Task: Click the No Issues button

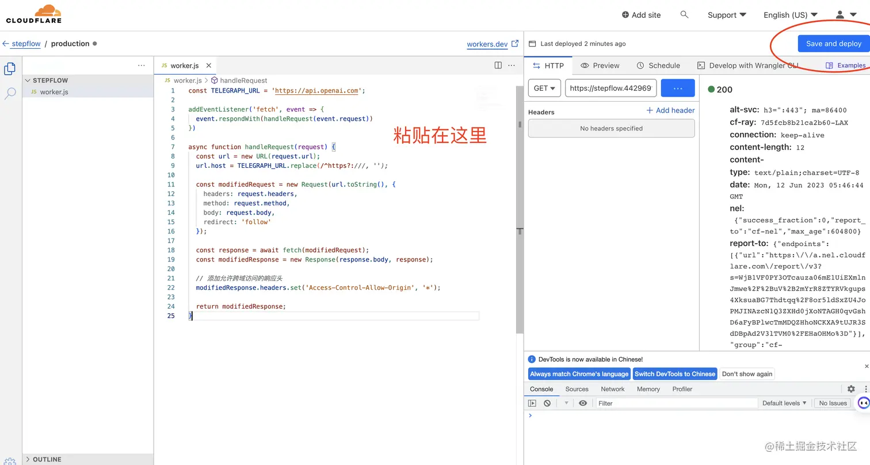Action: pyautogui.click(x=833, y=403)
